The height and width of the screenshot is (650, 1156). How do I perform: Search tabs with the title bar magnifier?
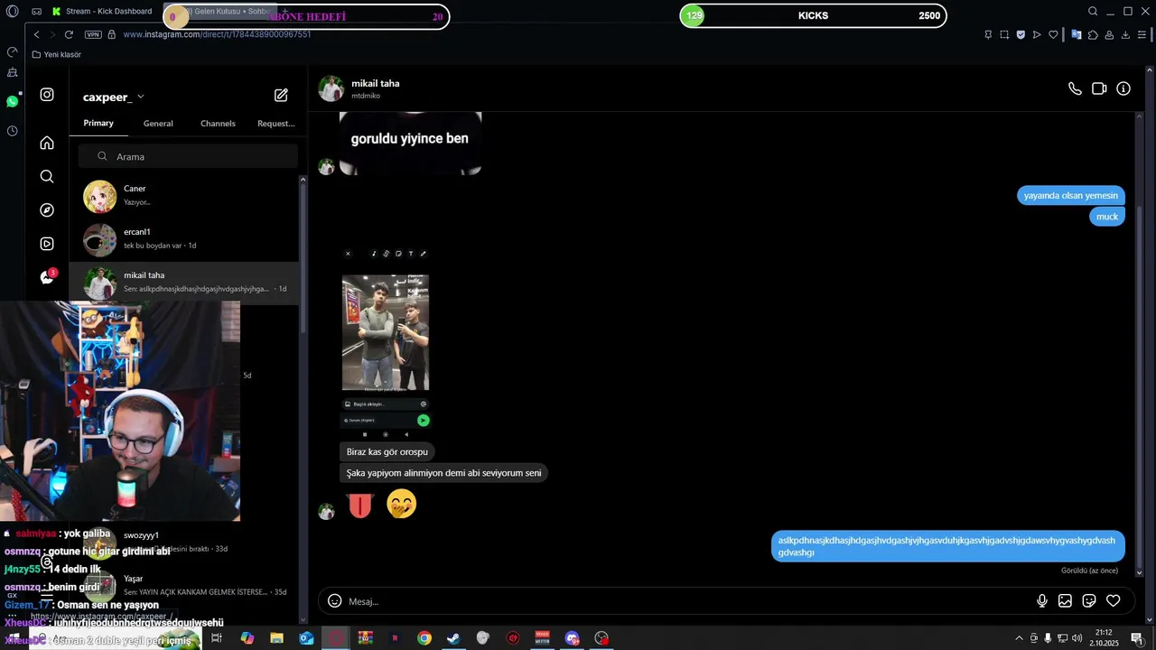pyautogui.click(x=1093, y=12)
